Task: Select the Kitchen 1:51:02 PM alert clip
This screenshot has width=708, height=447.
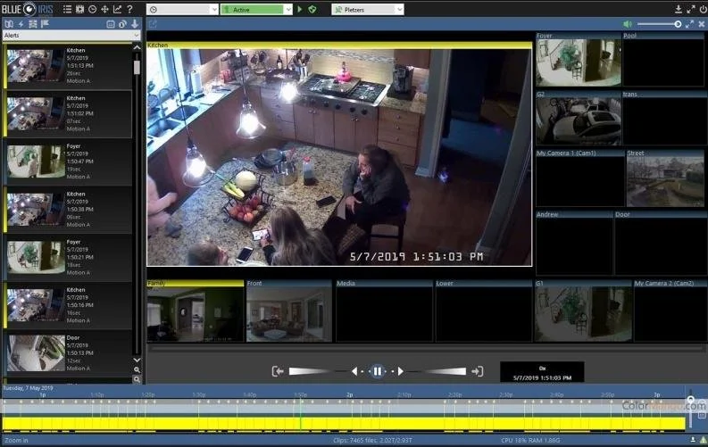Action: pyautogui.click(x=68, y=113)
